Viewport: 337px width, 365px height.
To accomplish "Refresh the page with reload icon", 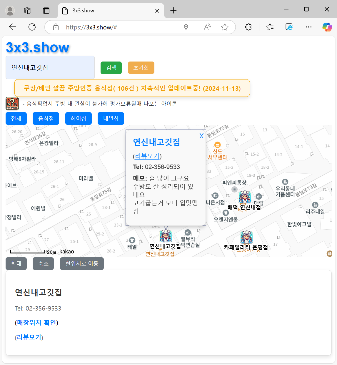I will (x=32, y=27).
